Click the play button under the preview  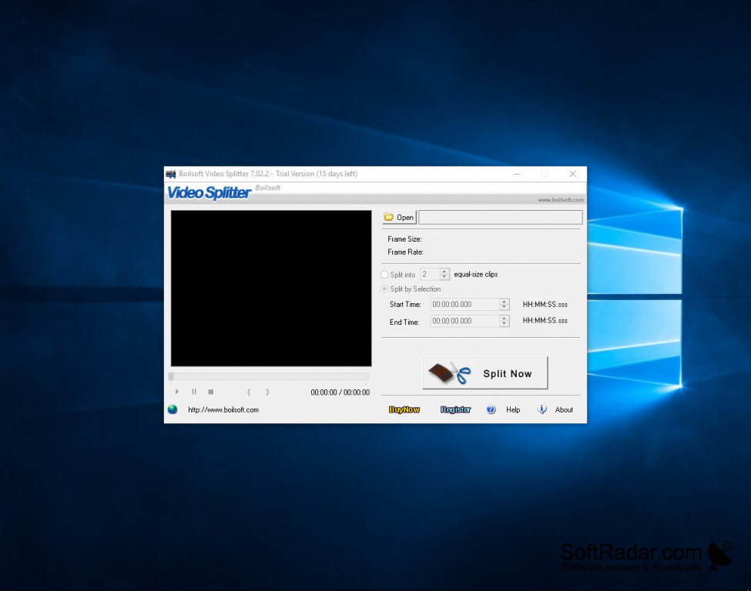pos(177,392)
